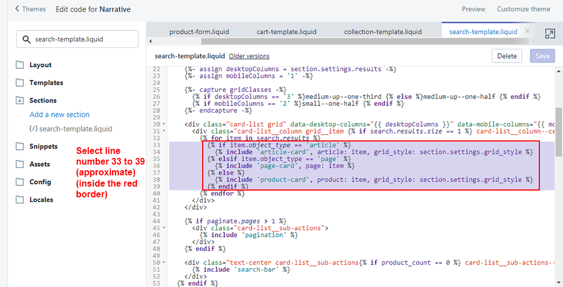The height and width of the screenshot is (287, 563).
Task: Close the search-template.liquid tab
Action: [x=527, y=32]
